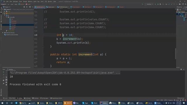Open Project panel settings gear
Screen dimensions: 187x105
[x=30, y=7]
